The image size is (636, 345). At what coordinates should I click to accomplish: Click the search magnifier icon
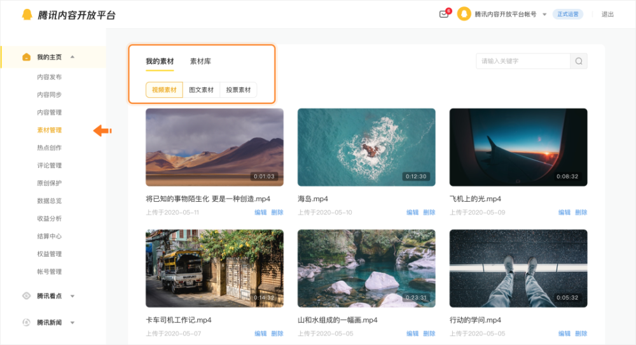(579, 61)
